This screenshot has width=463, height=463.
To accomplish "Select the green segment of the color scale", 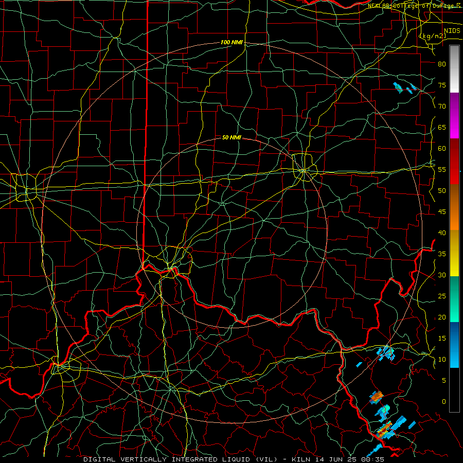I will point(454,299).
